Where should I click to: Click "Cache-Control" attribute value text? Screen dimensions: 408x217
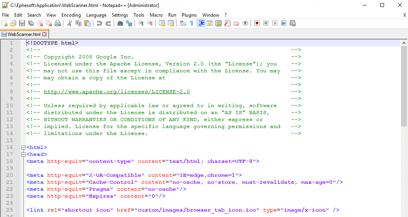coord(111,182)
